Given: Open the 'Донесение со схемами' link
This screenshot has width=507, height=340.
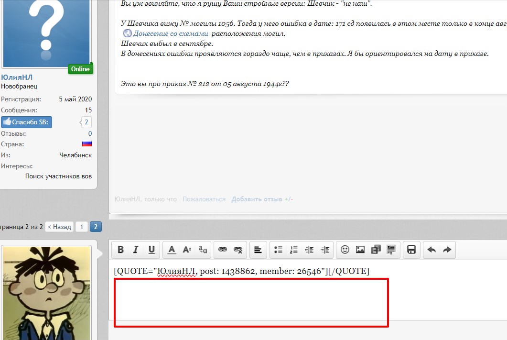Looking at the screenshot, I should pos(171,34).
